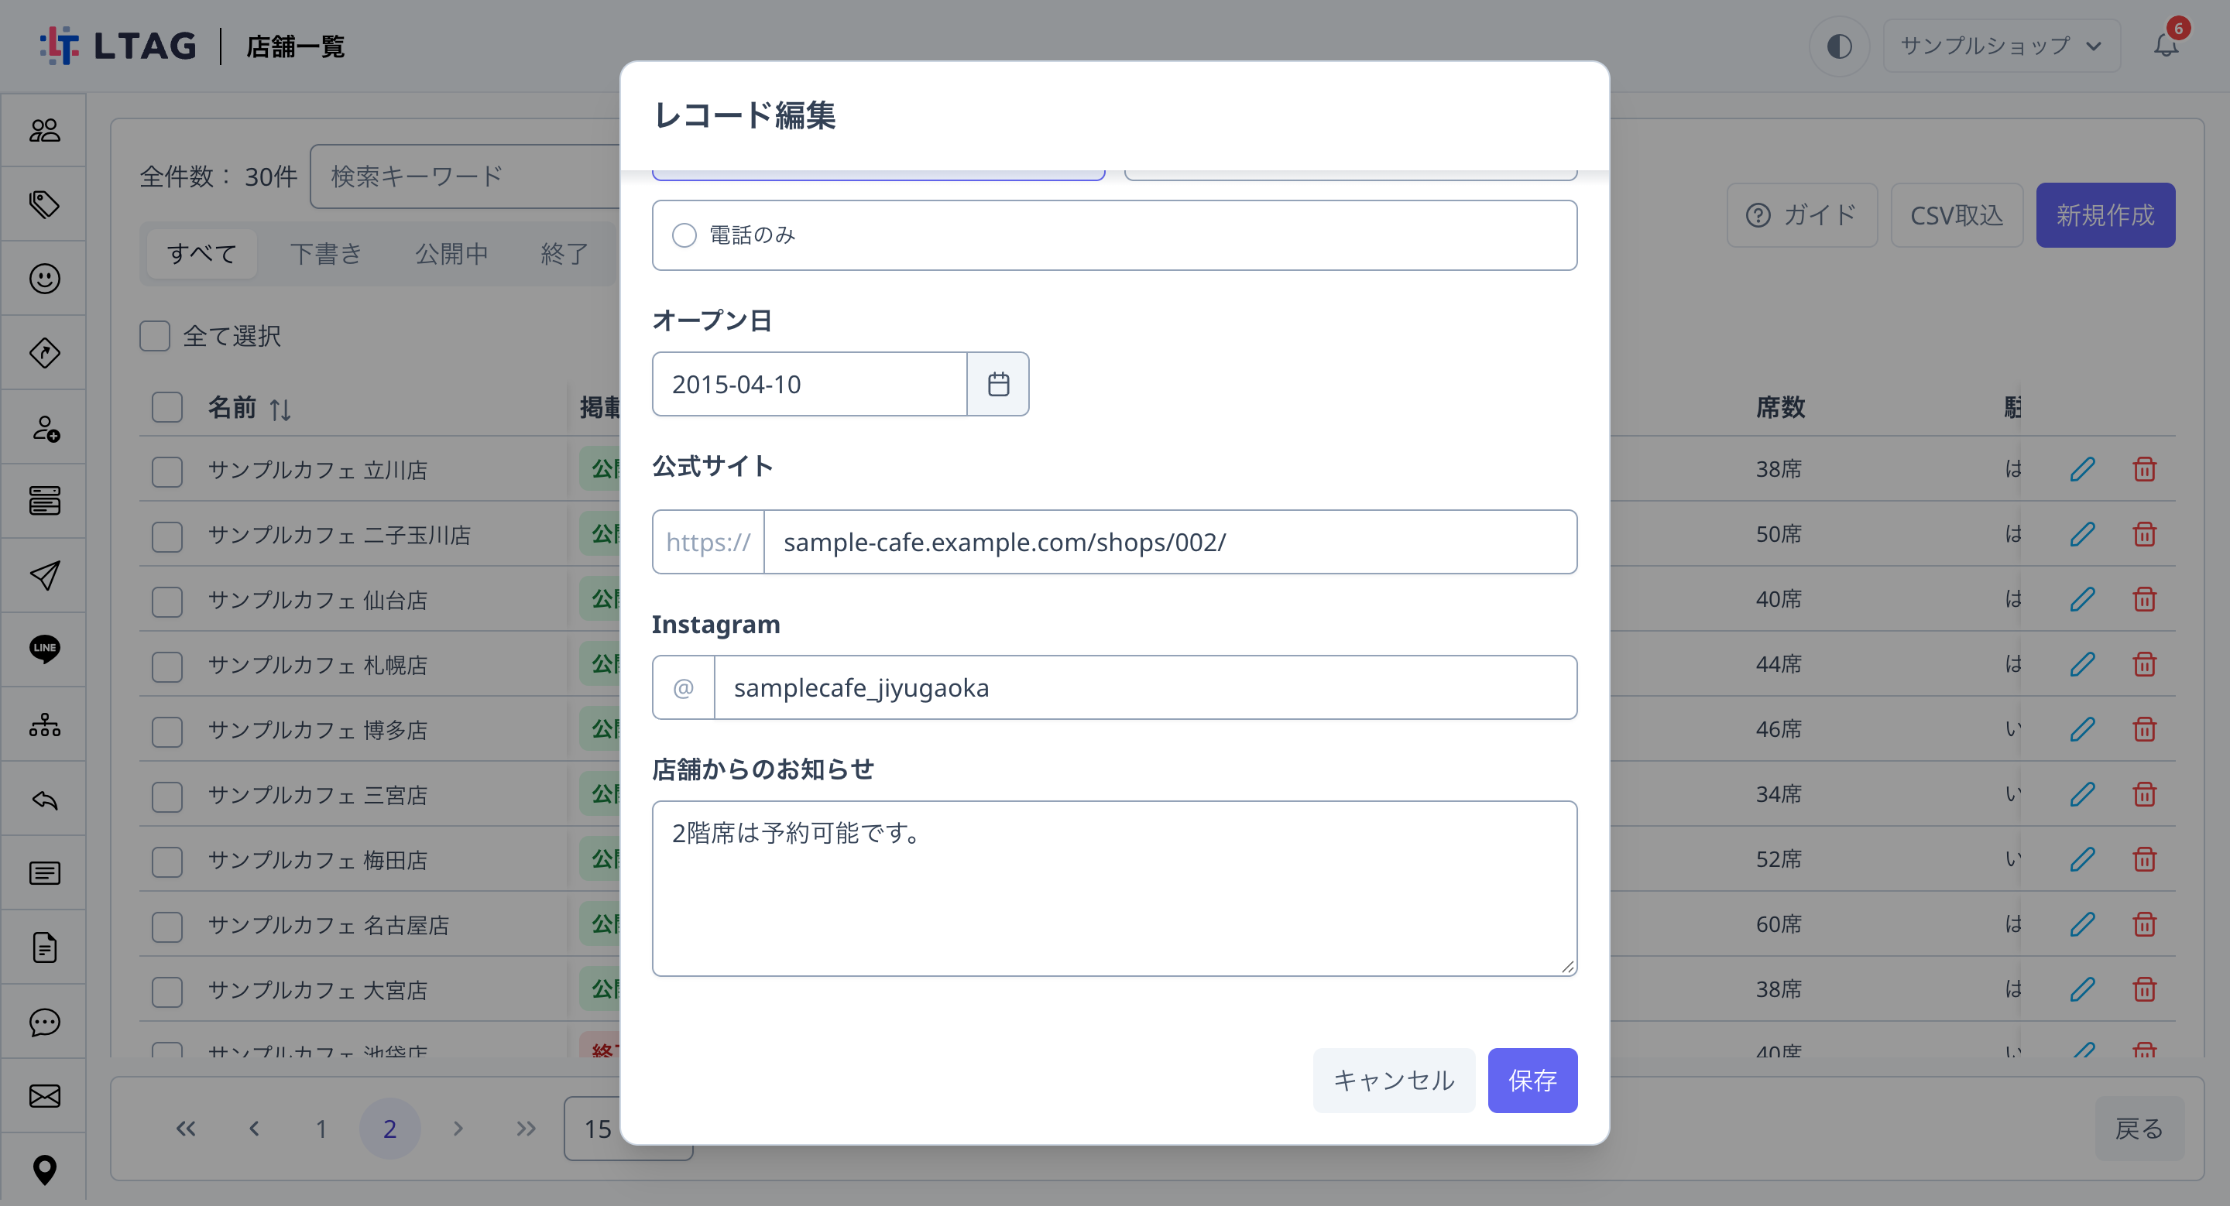Open the organization tree sidebar icon
Screen dimensions: 2230x1206
(x=44, y=724)
